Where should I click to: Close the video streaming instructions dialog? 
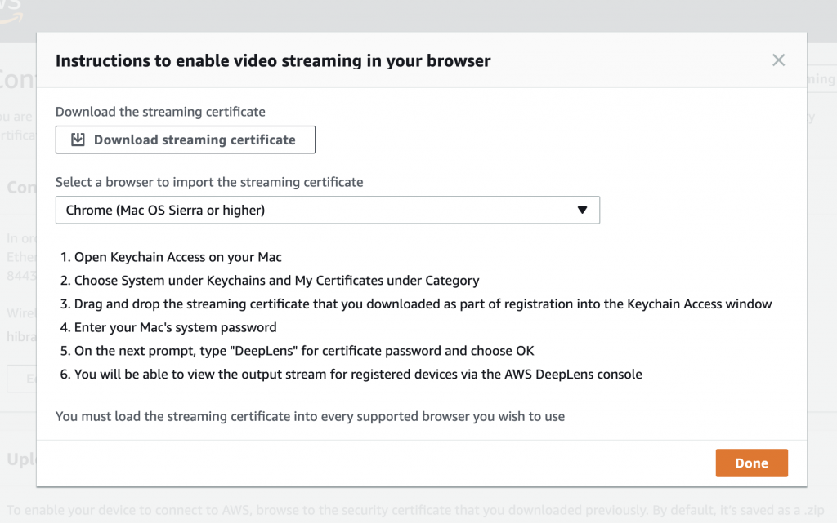778,60
